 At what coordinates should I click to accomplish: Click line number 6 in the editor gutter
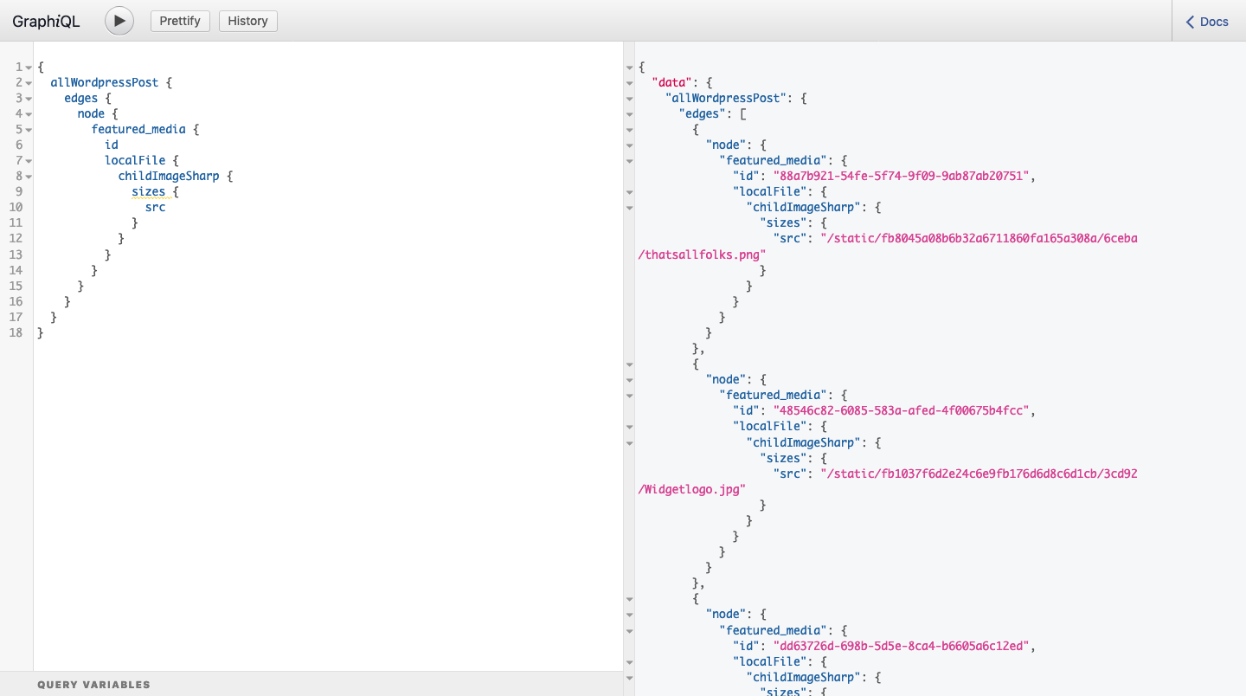click(x=18, y=145)
